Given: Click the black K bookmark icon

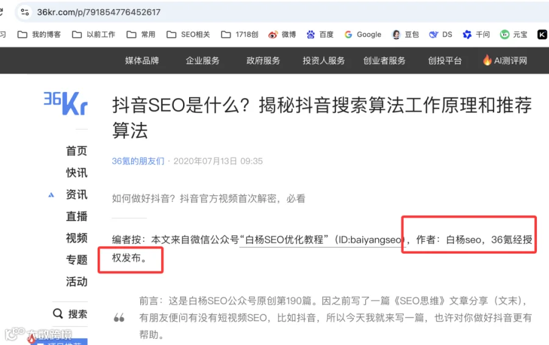Looking at the screenshot, I should (x=542, y=34).
